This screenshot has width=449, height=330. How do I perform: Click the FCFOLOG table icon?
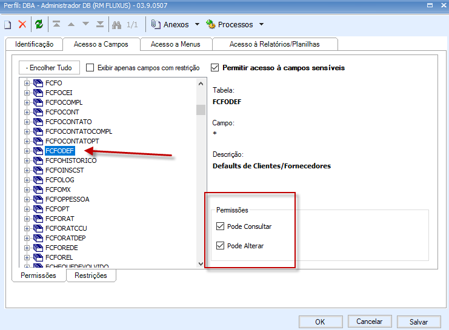coord(38,180)
